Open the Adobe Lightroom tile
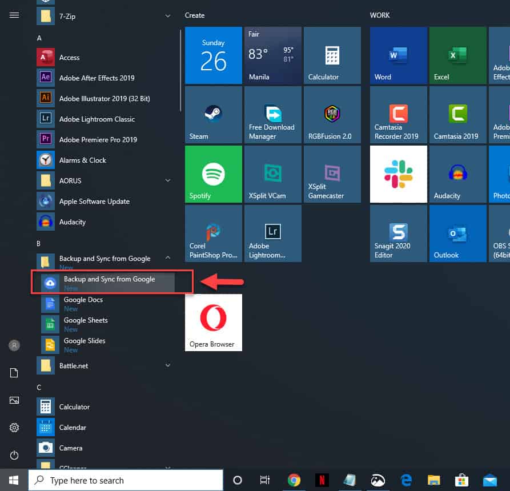The width and height of the screenshot is (510, 491). click(273, 234)
